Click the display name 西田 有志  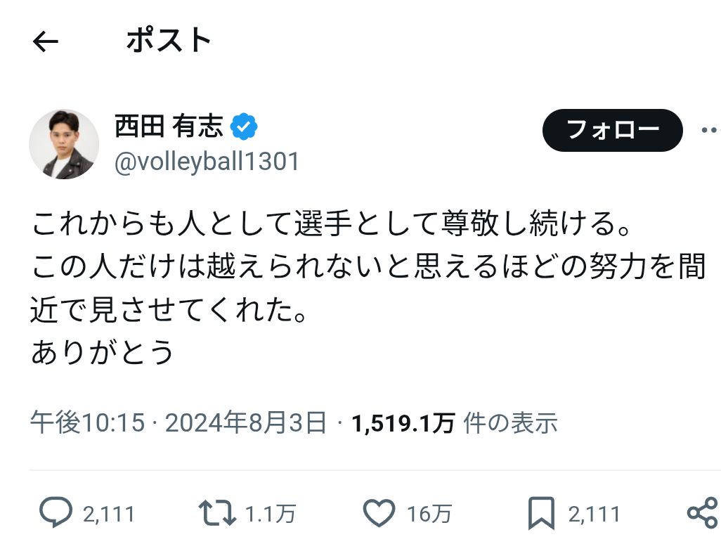click(169, 126)
